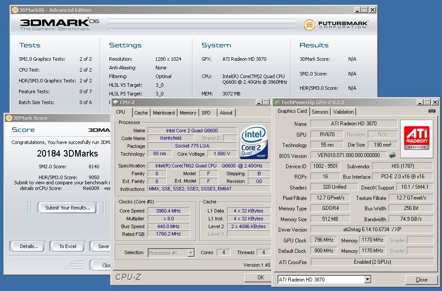Click the Subvendor field HIS (1787)
Screen dimensions: 442x291
403,166
